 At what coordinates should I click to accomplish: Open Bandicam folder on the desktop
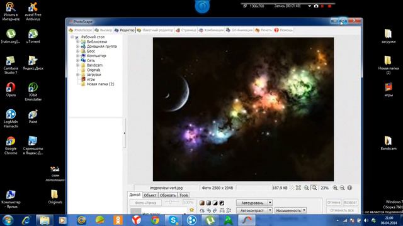click(388, 143)
